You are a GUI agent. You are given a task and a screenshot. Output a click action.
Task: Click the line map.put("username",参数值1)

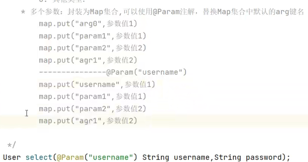point(97,84)
